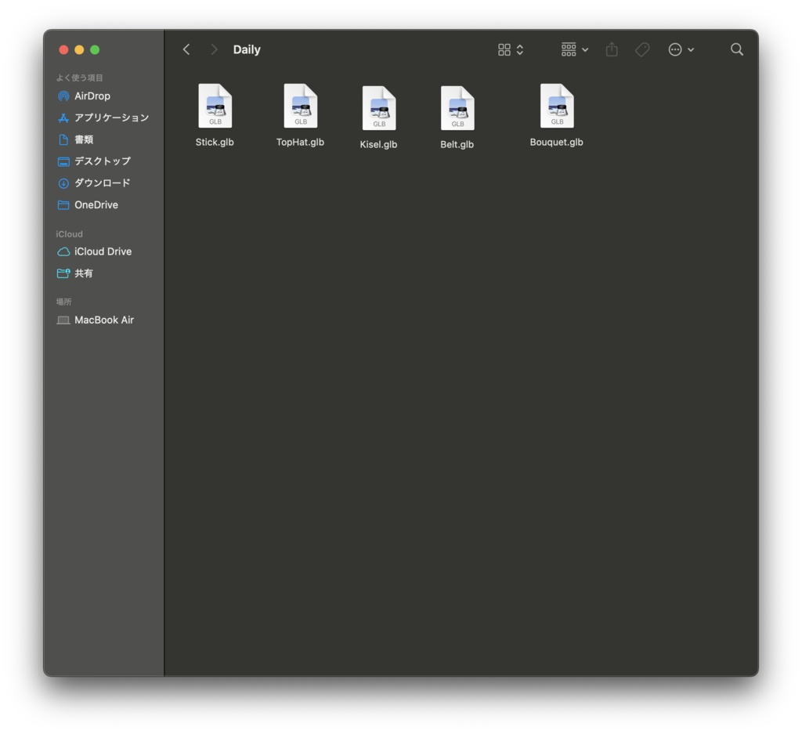Click the iCloud section header
This screenshot has height=734, width=802.
click(x=69, y=233)
